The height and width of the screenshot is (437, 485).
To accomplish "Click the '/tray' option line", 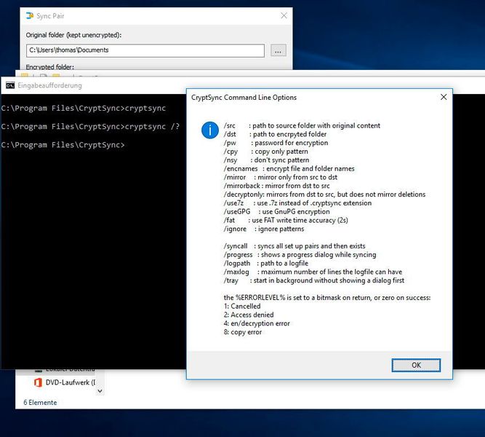I will [313, 280].
